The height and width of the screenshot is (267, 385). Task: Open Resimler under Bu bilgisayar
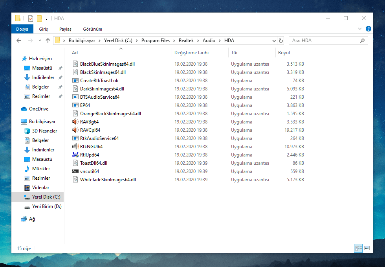click(37, 178)
